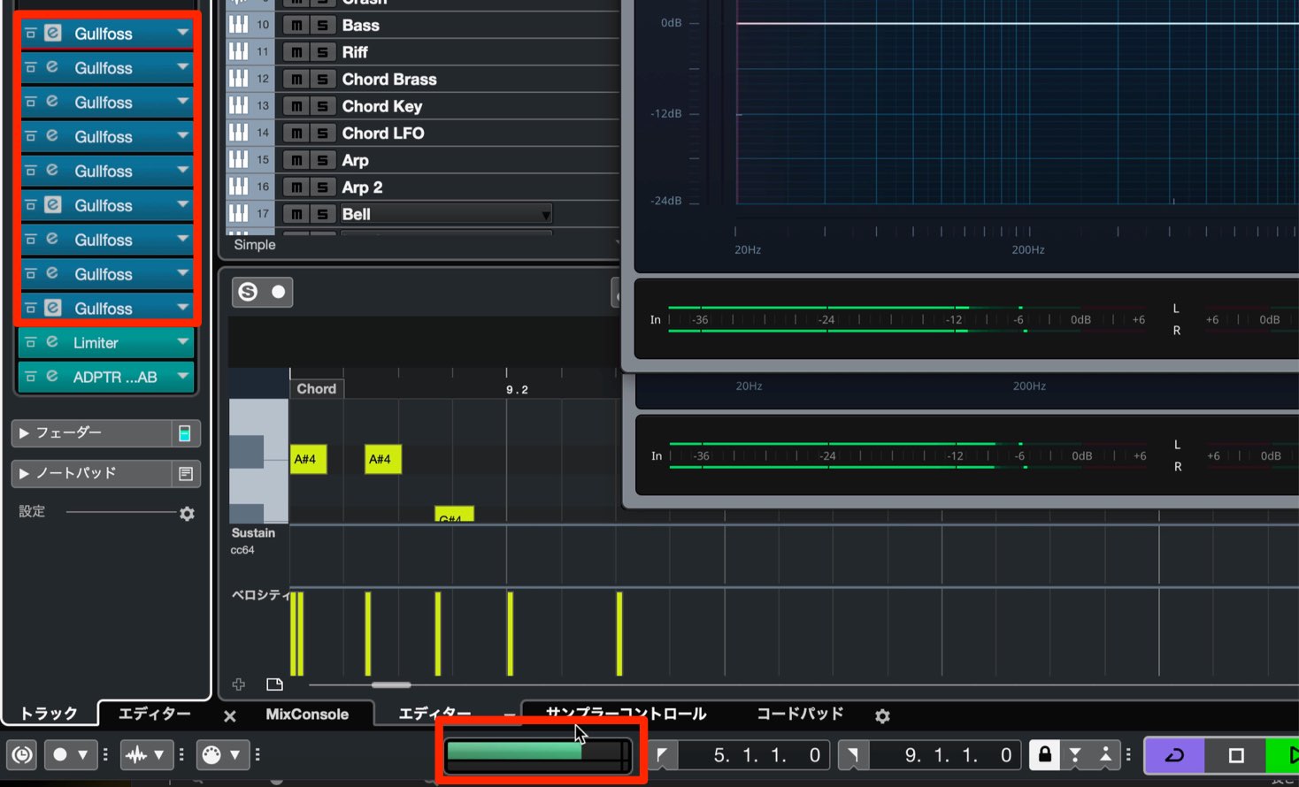Activate punch in
The width and height of the screenshot is (1299, 787).
click(x=1075, y=754)
